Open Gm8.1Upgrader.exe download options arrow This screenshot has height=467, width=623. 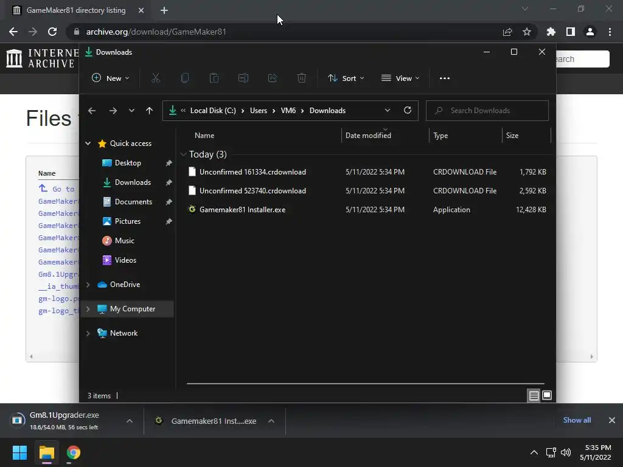[130, 421]
